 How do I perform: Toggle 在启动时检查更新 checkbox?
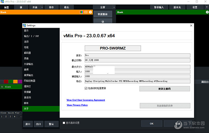click(86, 88)
